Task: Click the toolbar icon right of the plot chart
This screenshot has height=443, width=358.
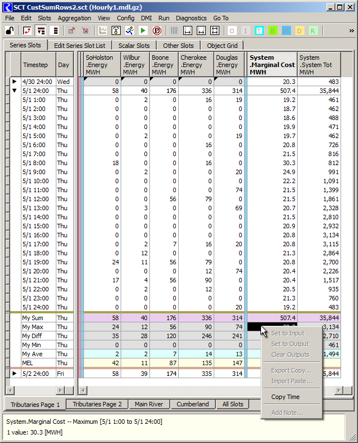Action: coord(116,30)
